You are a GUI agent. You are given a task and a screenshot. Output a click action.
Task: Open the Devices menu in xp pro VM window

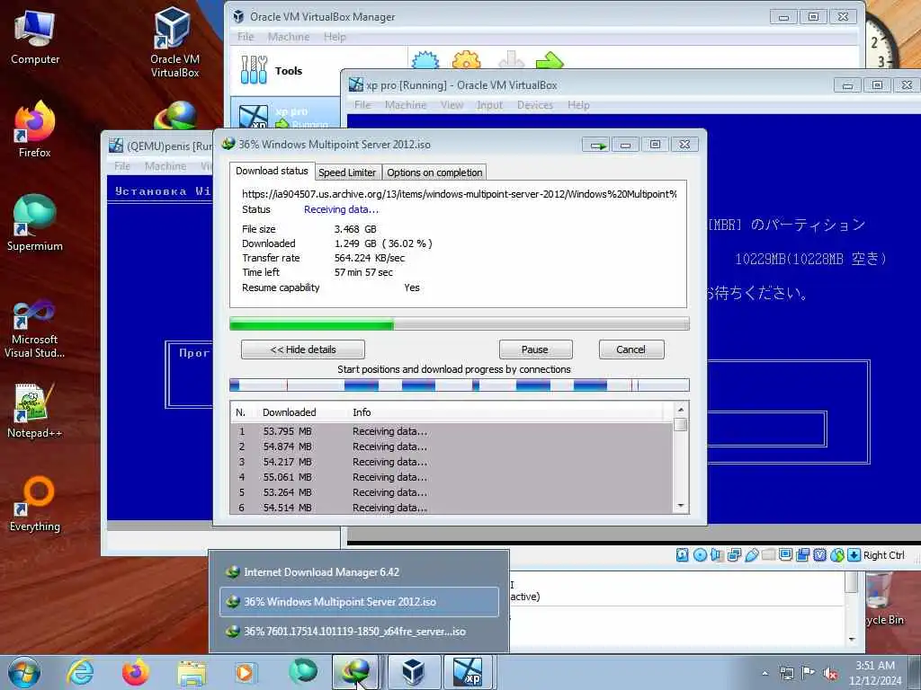pos(534,105)
